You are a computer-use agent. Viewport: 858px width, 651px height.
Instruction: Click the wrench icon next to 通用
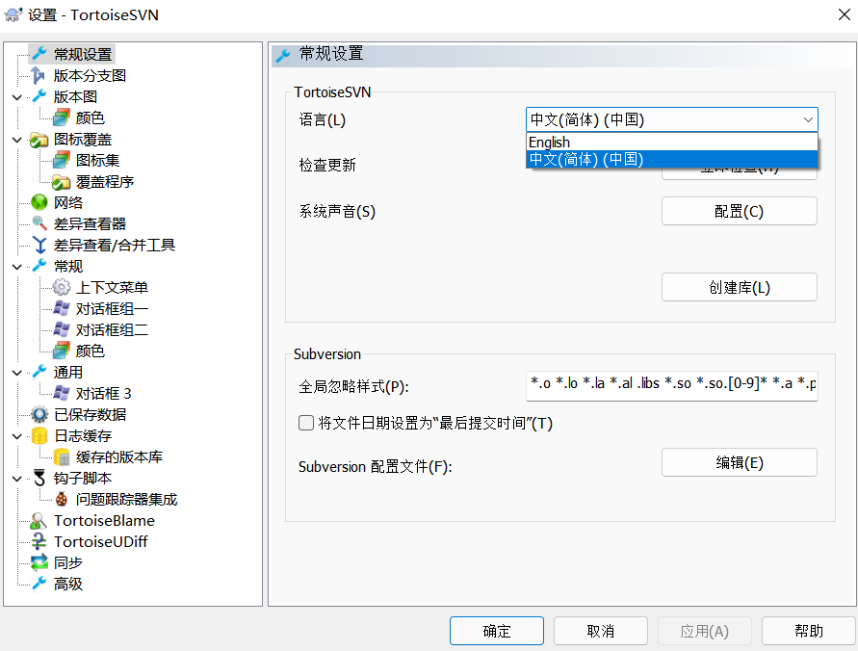click(x=39, y=372)
